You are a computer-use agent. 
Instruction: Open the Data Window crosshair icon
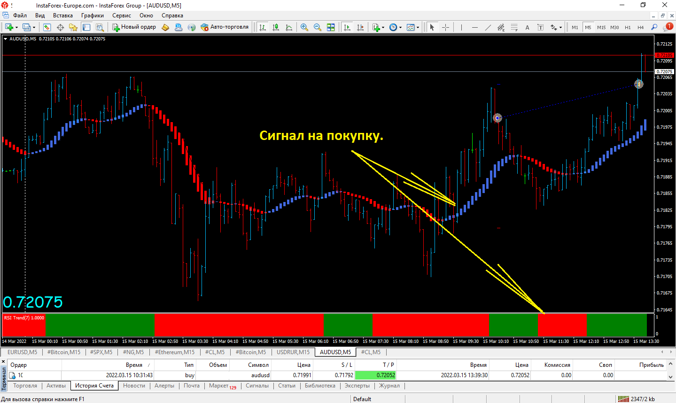pyautogui.click(x=60, y=27)
